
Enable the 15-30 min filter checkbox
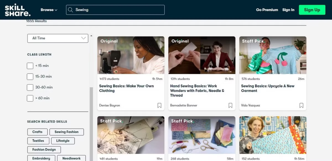(30, 76)
